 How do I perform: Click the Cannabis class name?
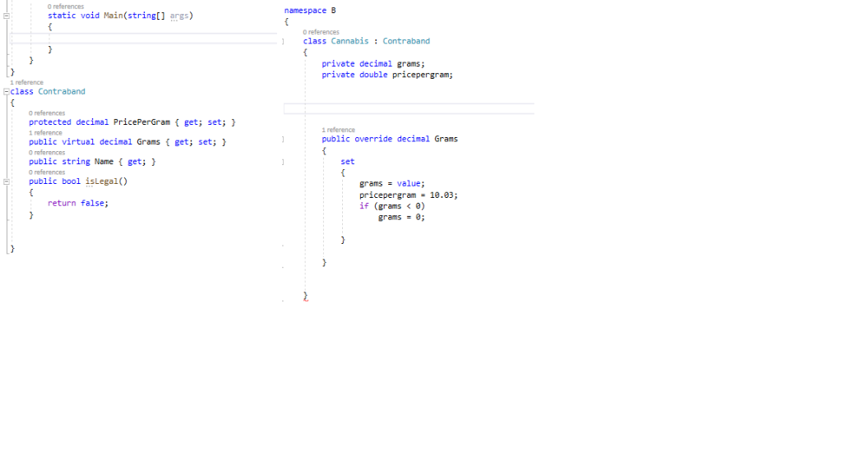pos(350,41)
